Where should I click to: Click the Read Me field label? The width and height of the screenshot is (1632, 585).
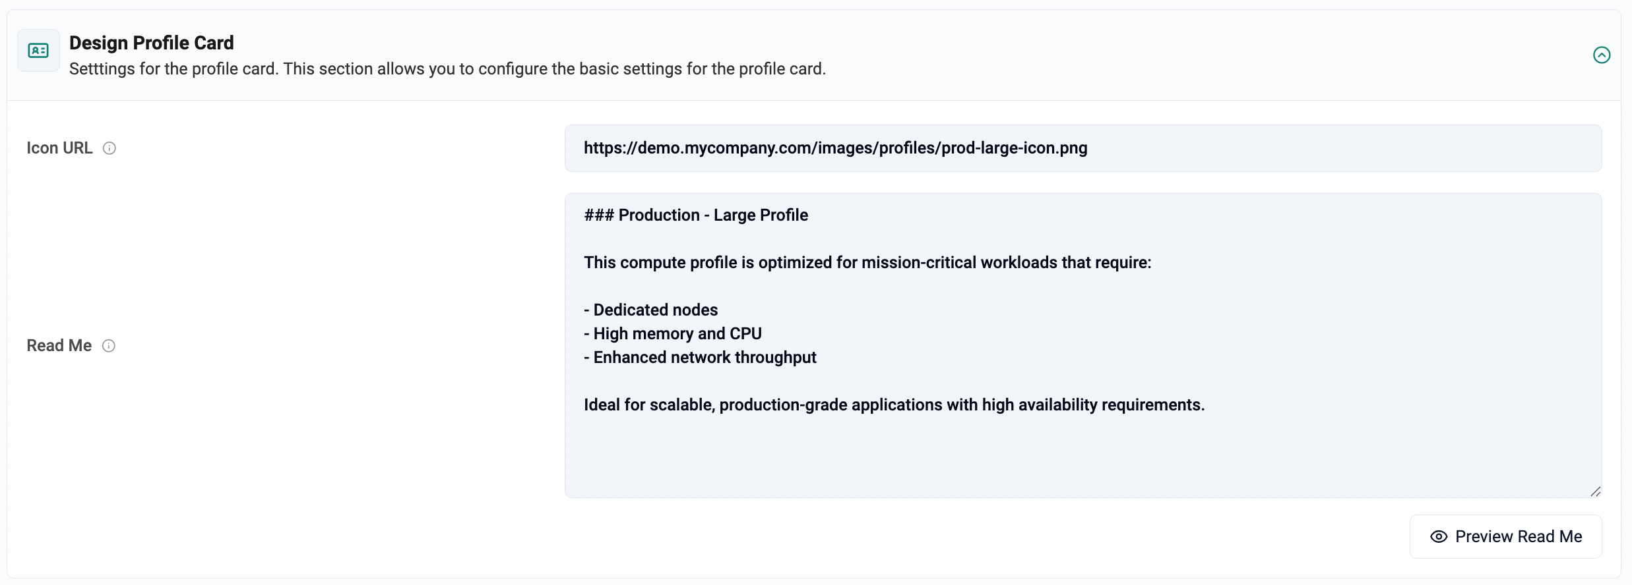(x=59, y=346)
